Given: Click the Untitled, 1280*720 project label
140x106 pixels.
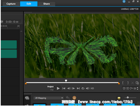Looking at the screenshot, I should [130, 9].
